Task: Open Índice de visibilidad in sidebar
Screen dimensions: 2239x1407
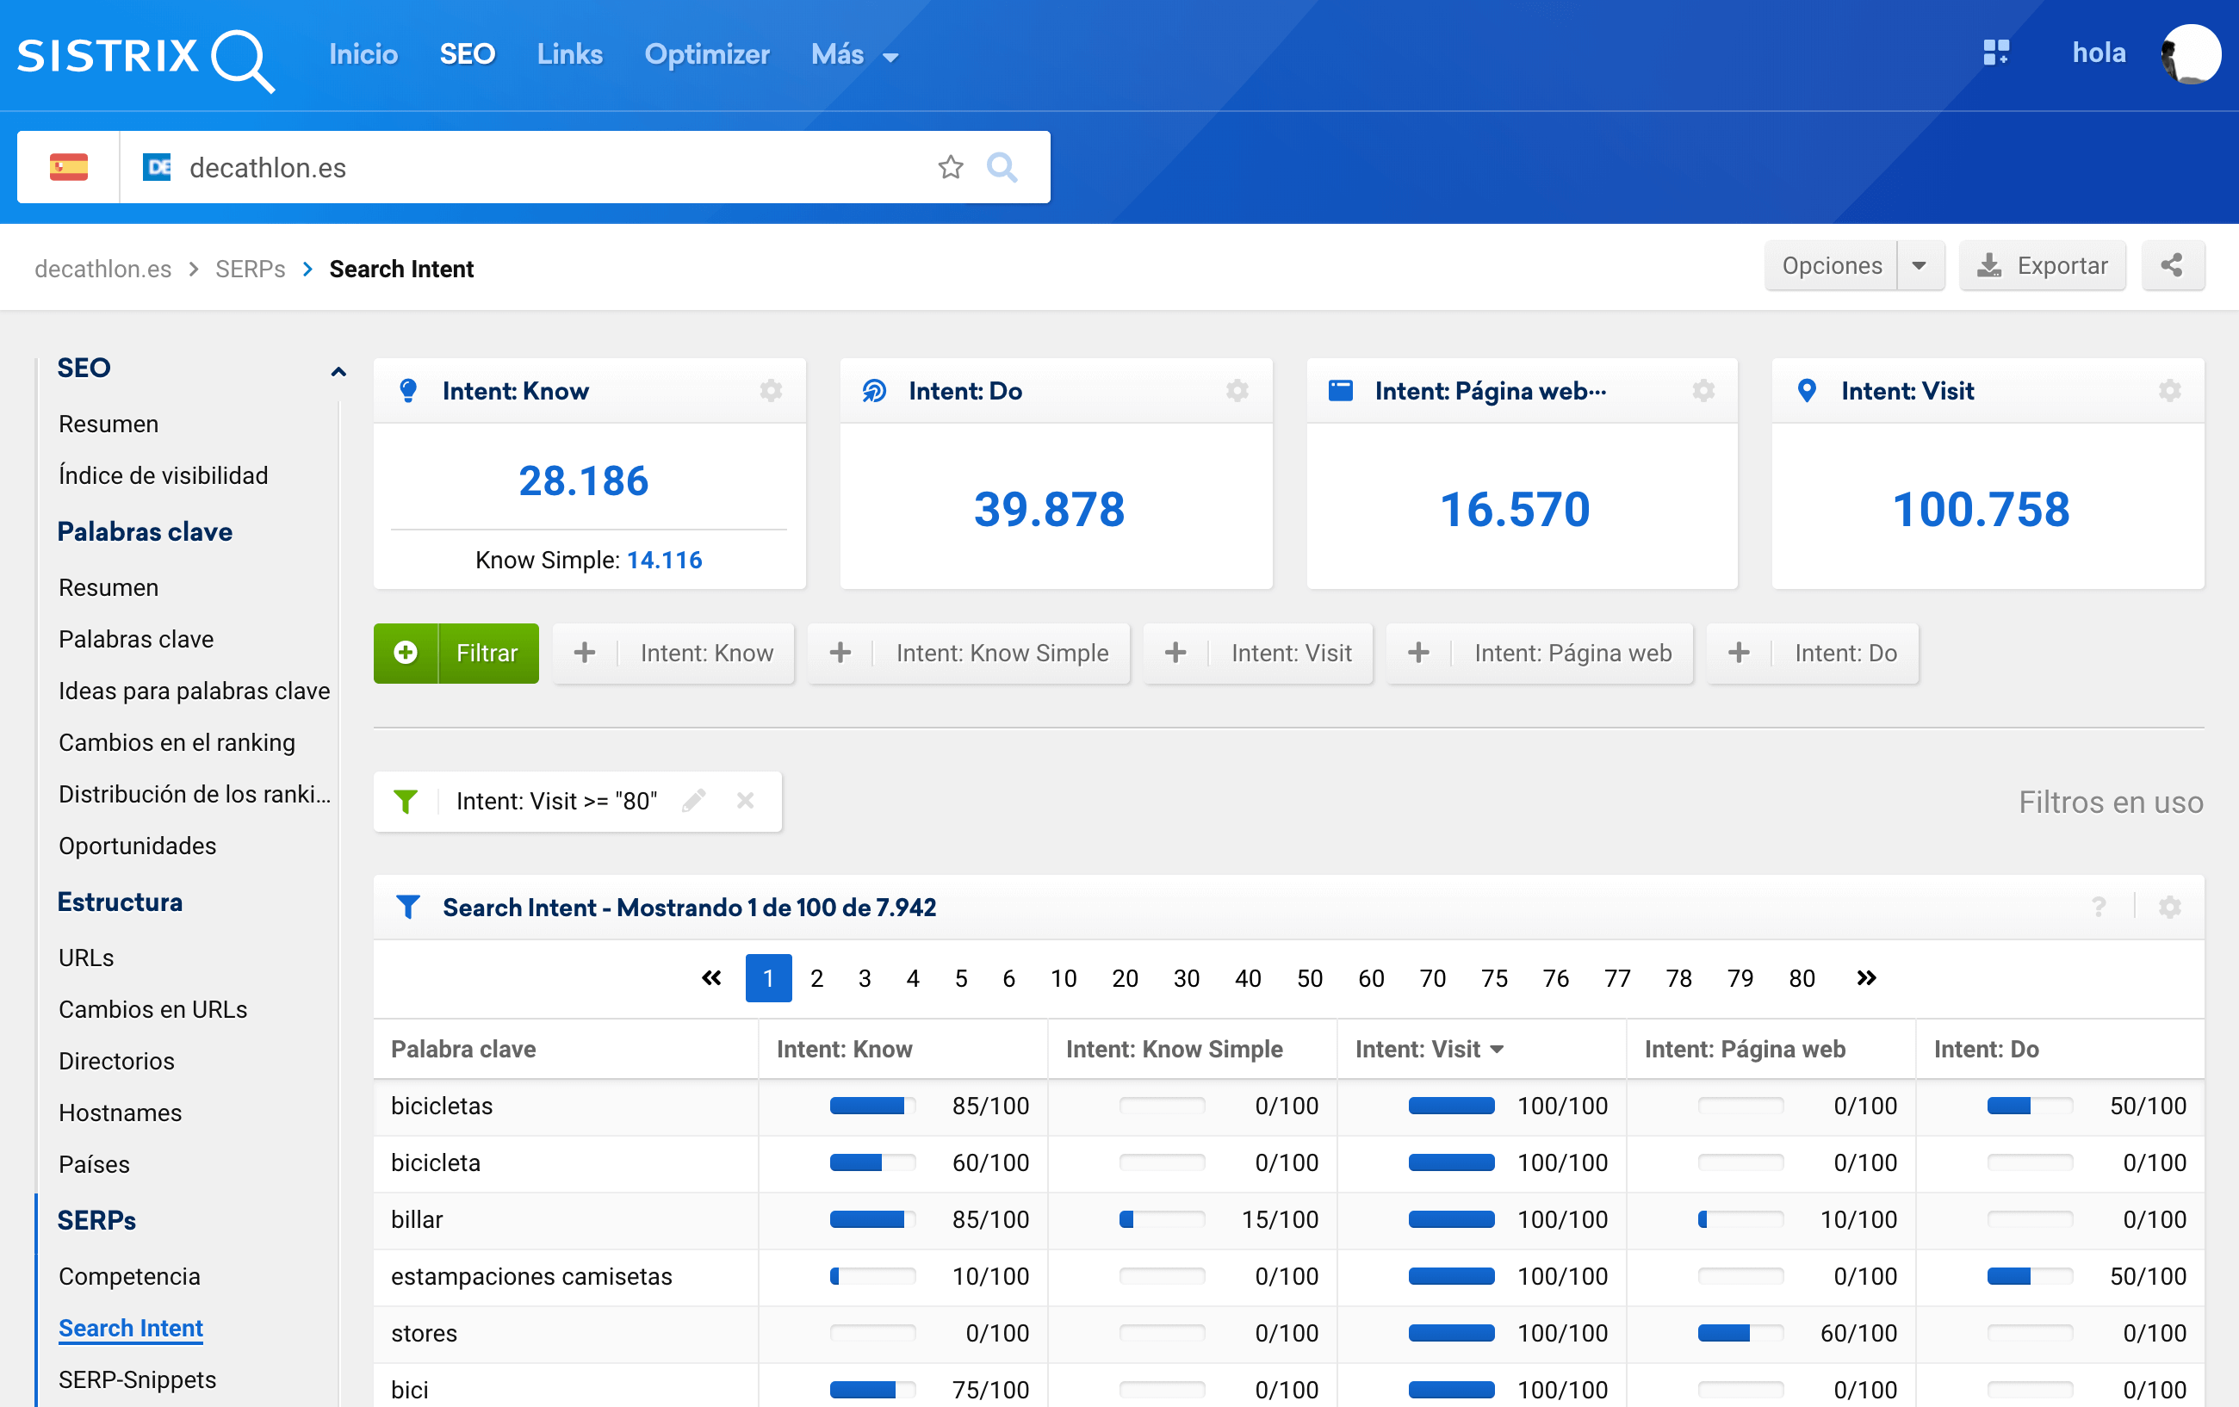Action: click(x=163, y=475)
